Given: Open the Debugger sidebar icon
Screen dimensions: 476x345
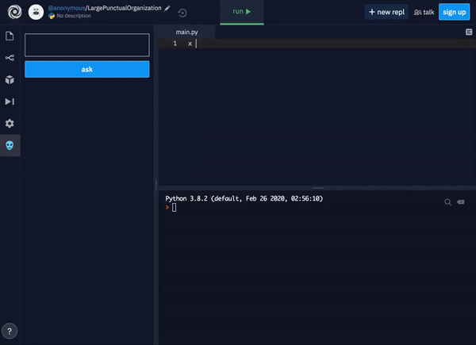Looking at the screenshot, I should (10, 102).
